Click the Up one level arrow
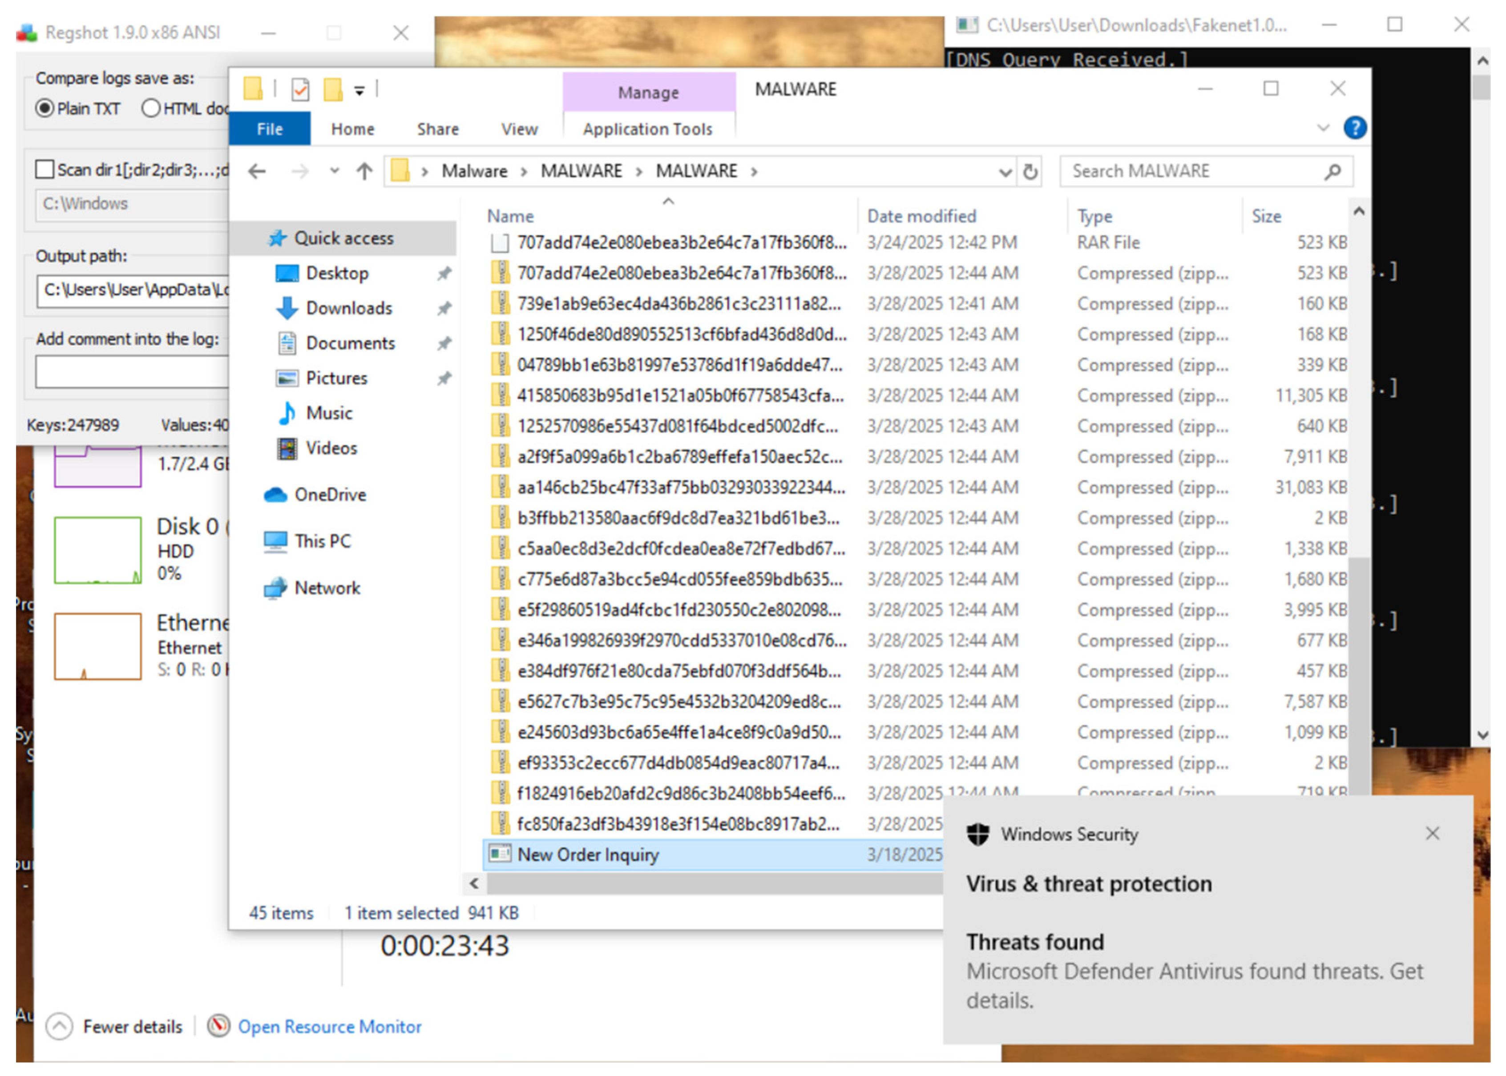Screen dimensions: 1506x1076 point(364,172)
